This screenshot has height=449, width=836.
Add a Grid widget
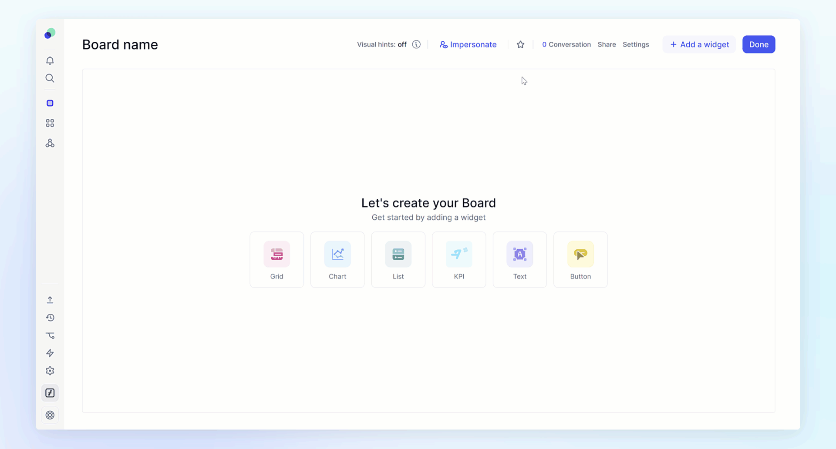click(x=277, y=260)
